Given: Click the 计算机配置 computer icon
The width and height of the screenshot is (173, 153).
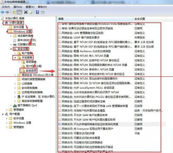Looking at the screenshot, I should coord(6,23).
